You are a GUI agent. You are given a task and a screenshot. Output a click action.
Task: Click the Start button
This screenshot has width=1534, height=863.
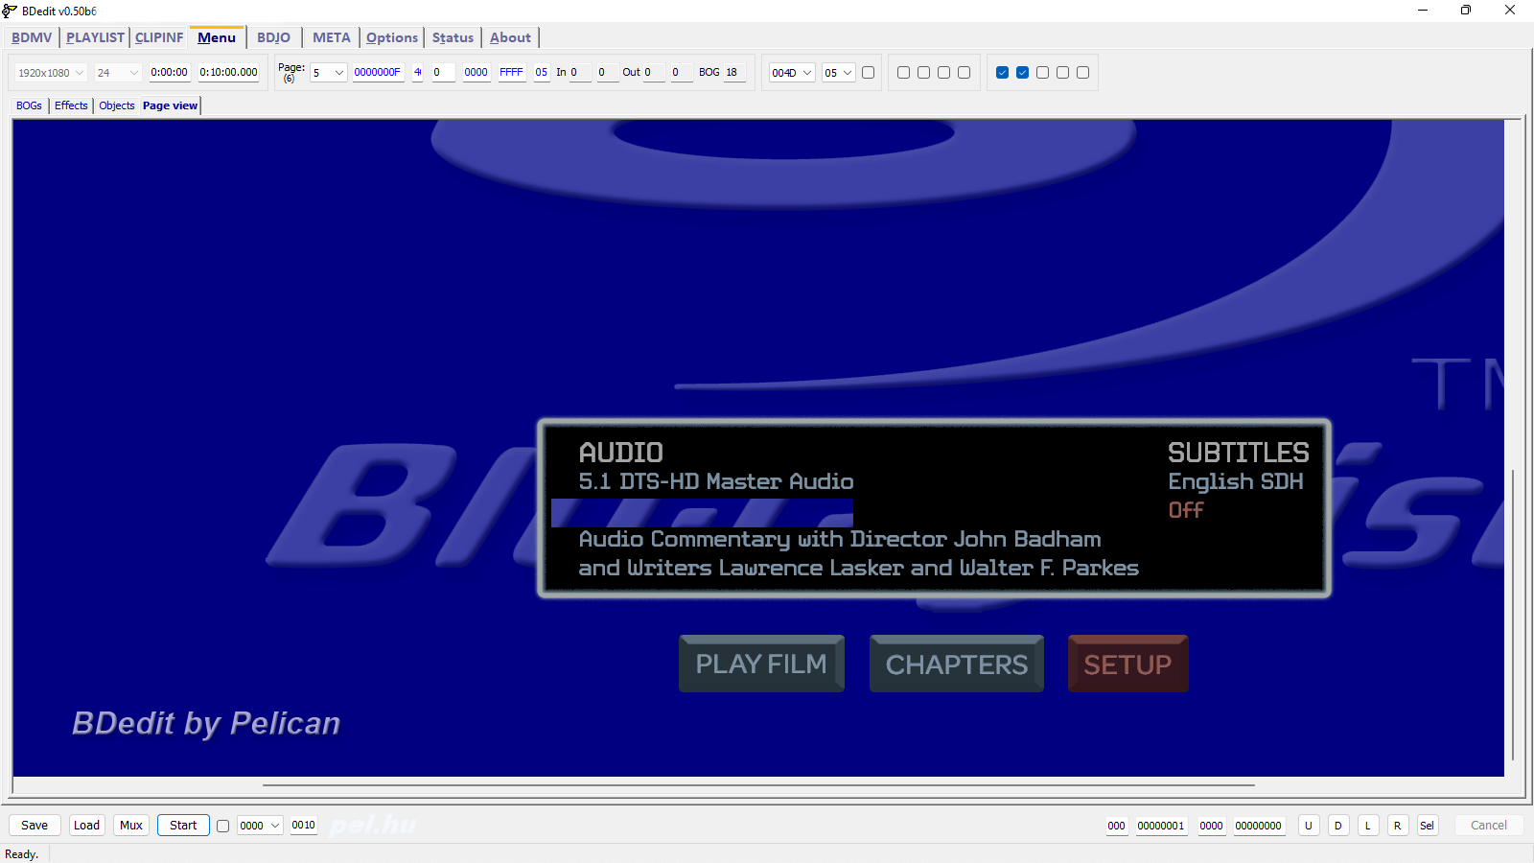(183, 826)
